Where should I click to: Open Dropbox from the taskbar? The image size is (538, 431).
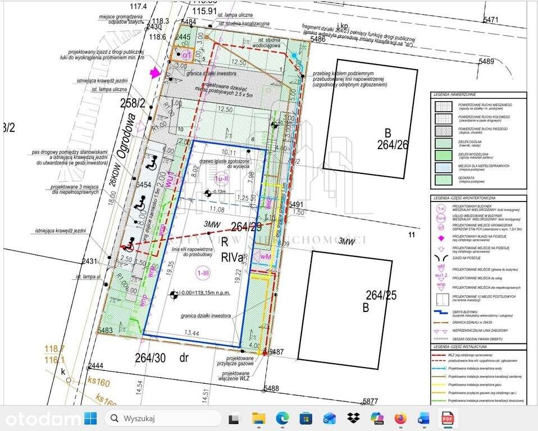(x=353, y=419)
